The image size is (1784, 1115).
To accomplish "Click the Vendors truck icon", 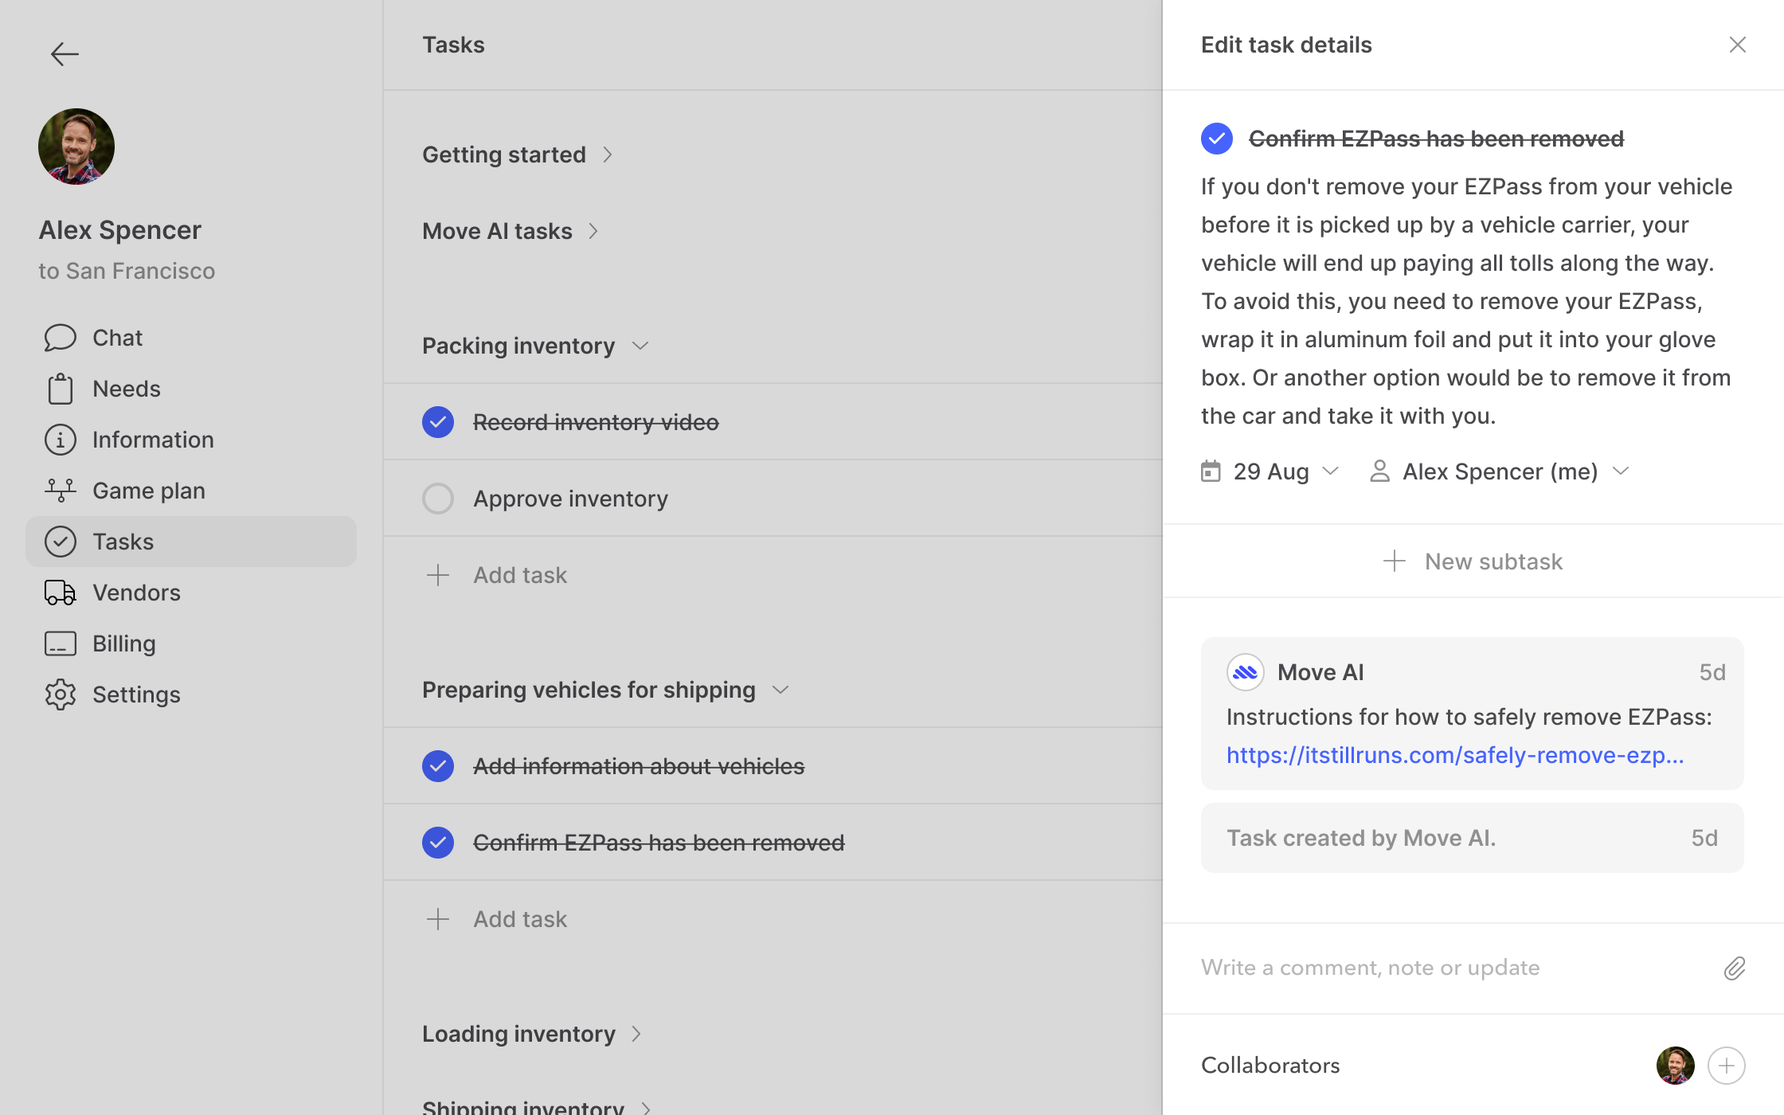I will coord(60,593).
